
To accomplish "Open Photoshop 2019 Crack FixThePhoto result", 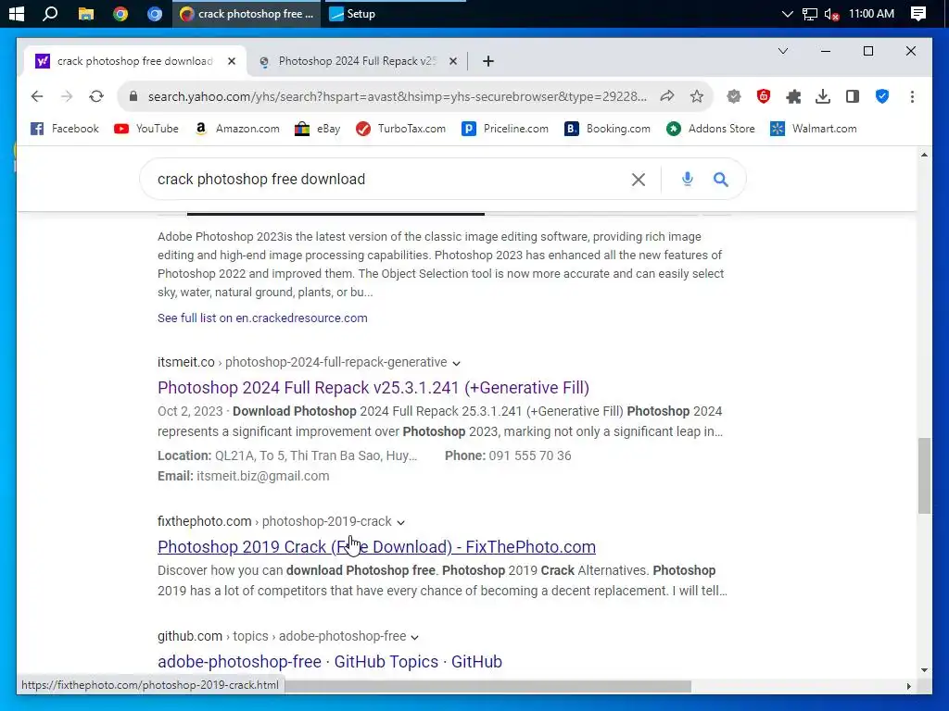I will (376, 546).
